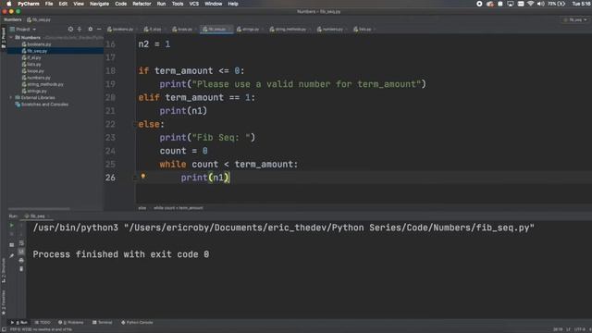Viewport: 592px width, 333px height.
Task: Toggle Structure side tab on left edge
Action: click(x=4, y=270)
